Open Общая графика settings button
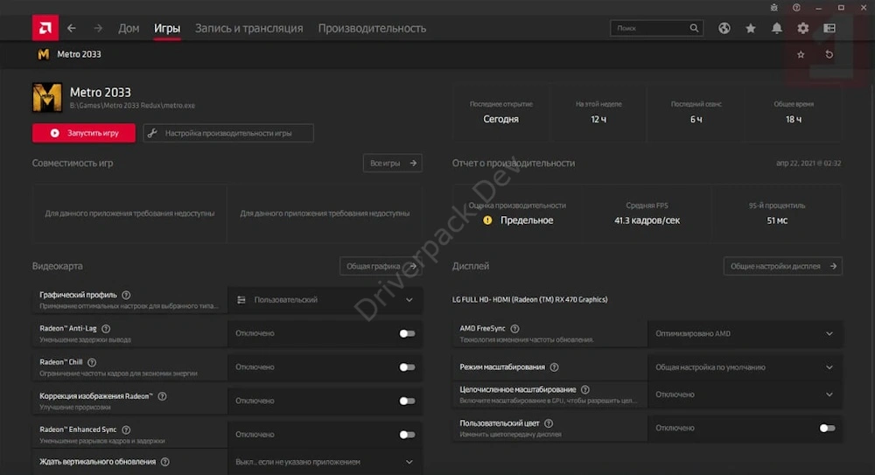 (x=381, y=266)
